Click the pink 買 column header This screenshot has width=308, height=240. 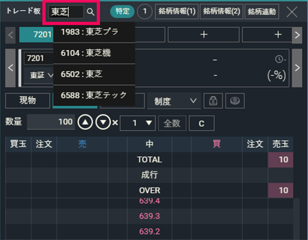tap(217, 144)
